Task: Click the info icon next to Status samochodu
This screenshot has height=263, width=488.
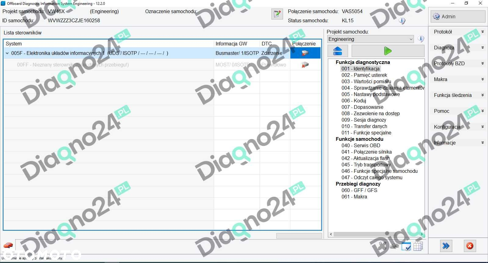Action: pos(402,21)
